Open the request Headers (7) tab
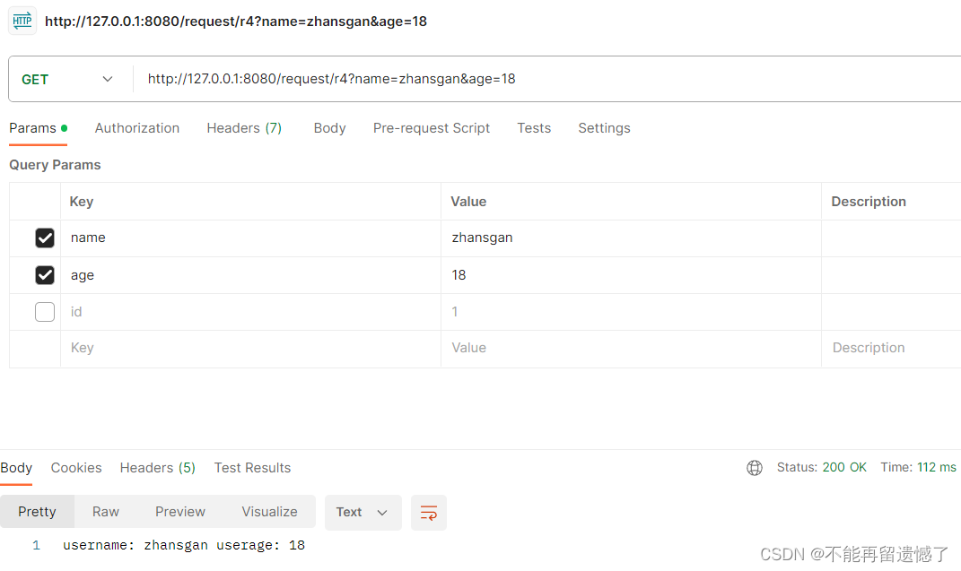 point(244,128)
